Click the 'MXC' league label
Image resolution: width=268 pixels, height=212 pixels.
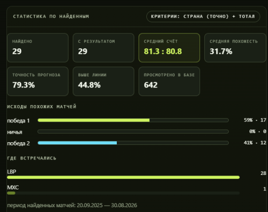tap(13, 187)
